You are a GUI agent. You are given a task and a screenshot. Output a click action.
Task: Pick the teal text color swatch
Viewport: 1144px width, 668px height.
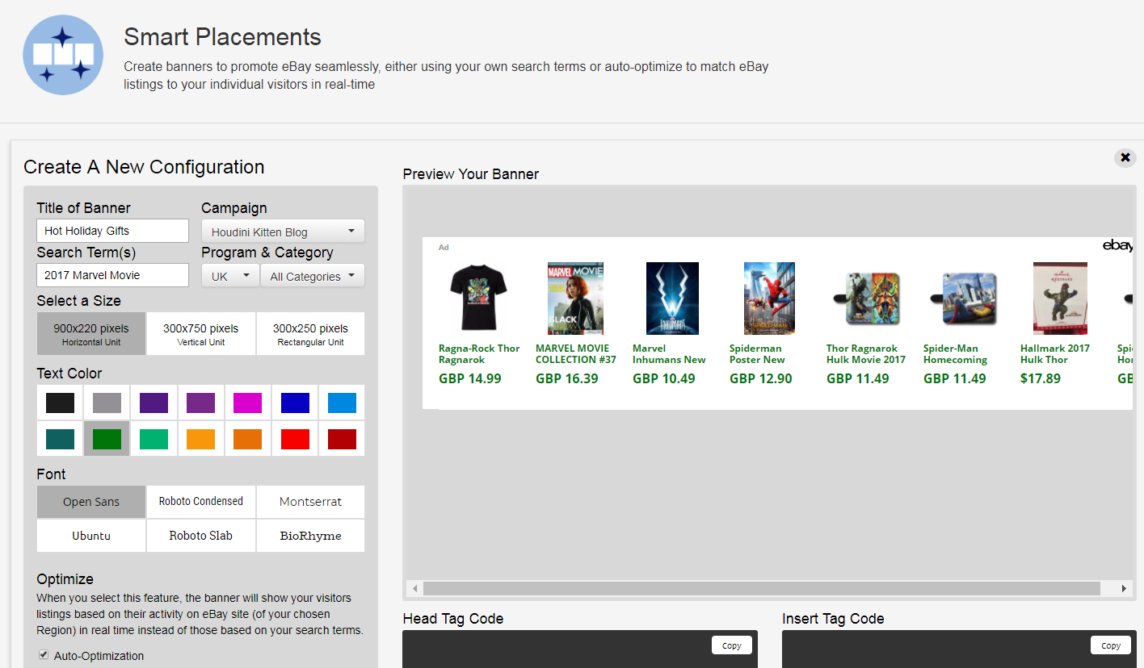point(61,439)
